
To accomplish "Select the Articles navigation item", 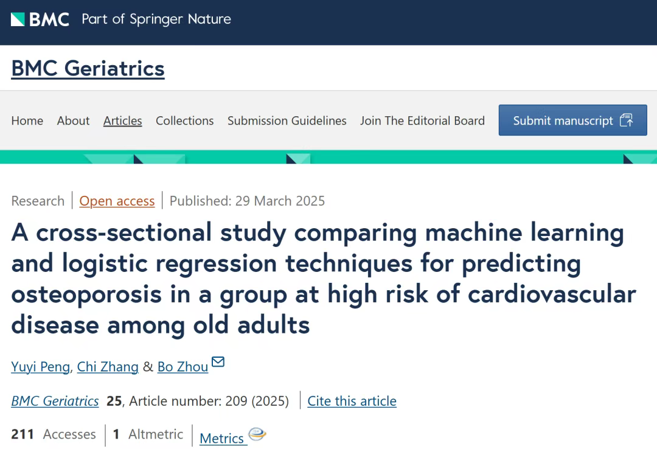I will 123,120.
